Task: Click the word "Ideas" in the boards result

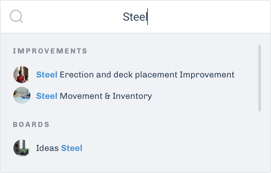Action: pos(47,148)
